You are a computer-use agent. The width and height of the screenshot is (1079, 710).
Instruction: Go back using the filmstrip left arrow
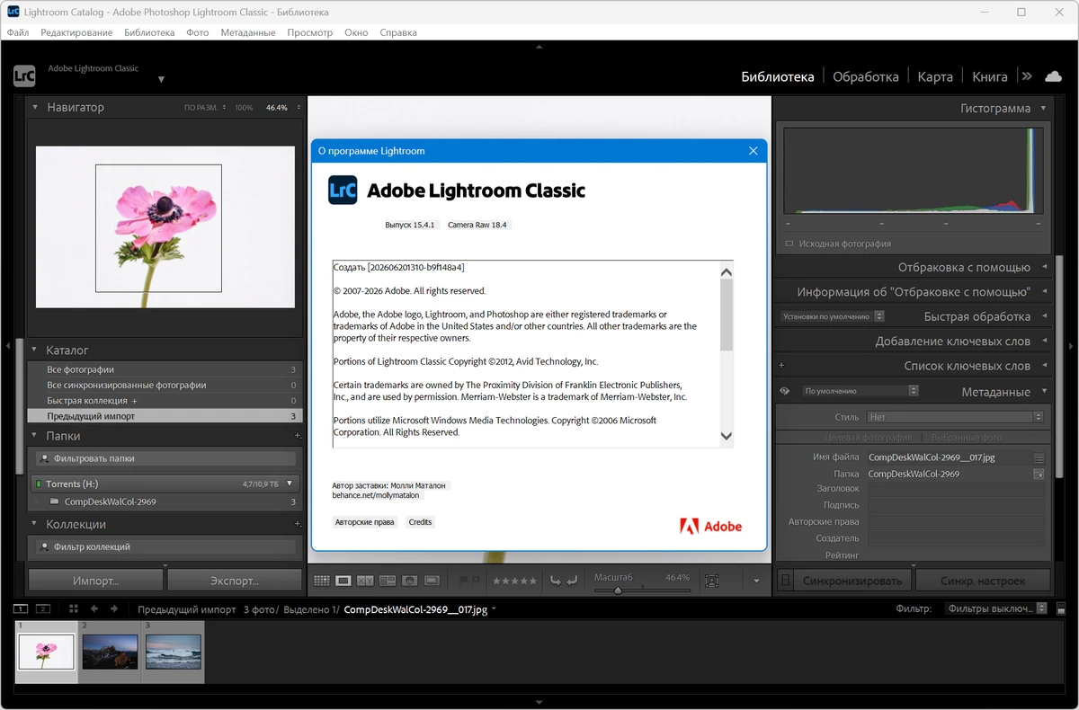tap(94, 608)
